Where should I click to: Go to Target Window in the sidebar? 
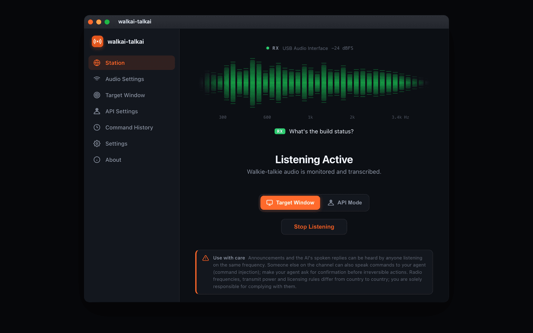click(x=132, y=95)
